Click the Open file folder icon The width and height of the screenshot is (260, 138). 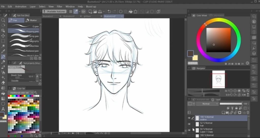95,11
